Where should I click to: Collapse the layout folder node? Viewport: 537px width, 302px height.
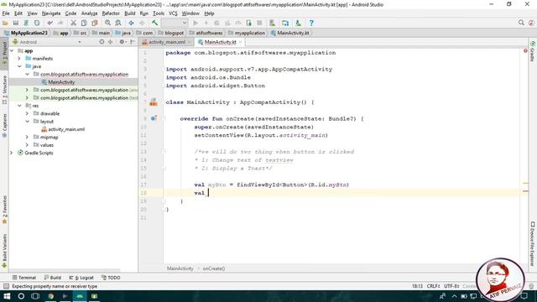point(27,122)
